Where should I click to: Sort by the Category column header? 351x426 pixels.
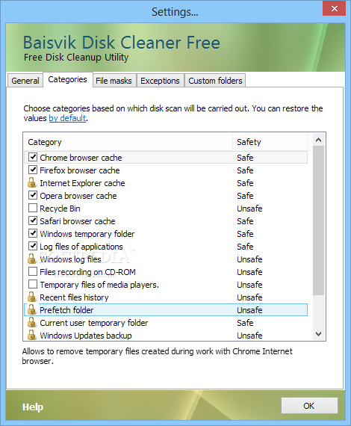pos(128,142)
